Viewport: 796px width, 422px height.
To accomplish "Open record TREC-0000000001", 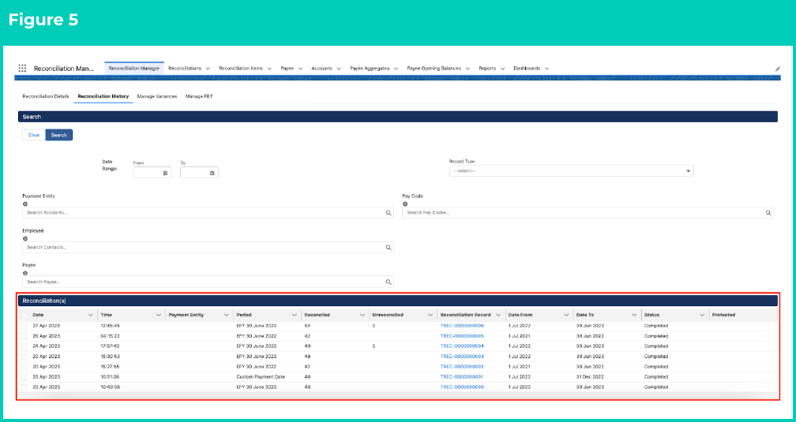I will tap(462, 377).
